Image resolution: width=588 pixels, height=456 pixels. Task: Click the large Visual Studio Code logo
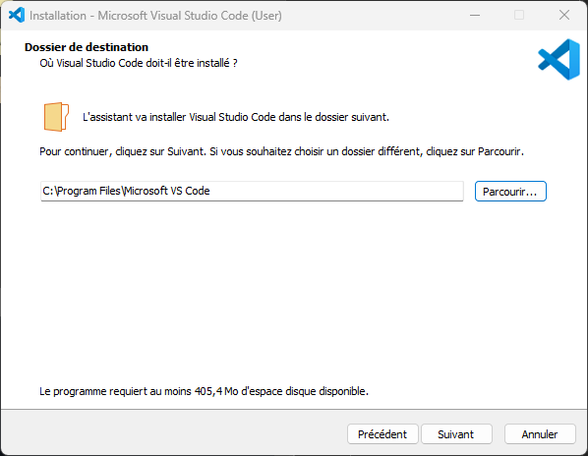(x=559, y=59)
